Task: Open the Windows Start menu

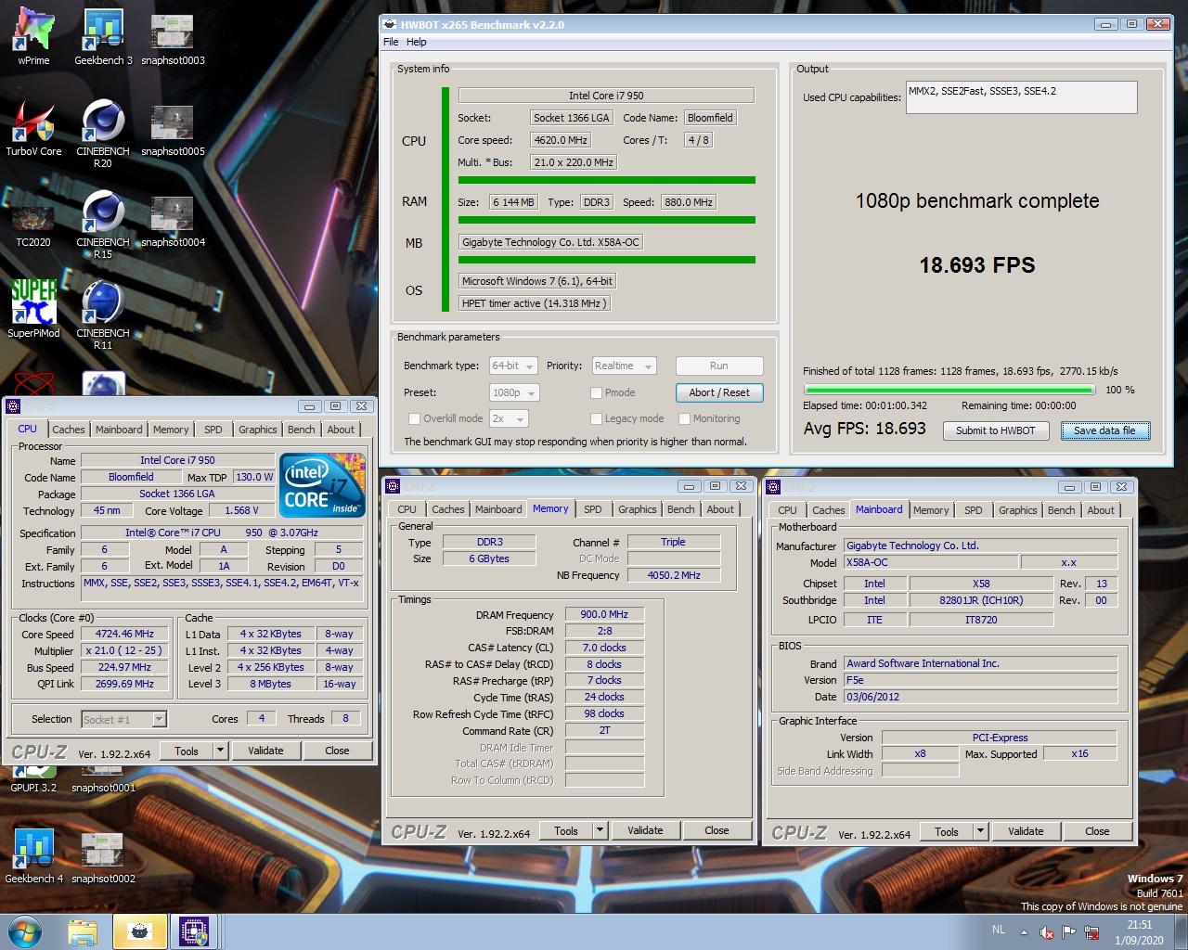Action: [24, 931]
